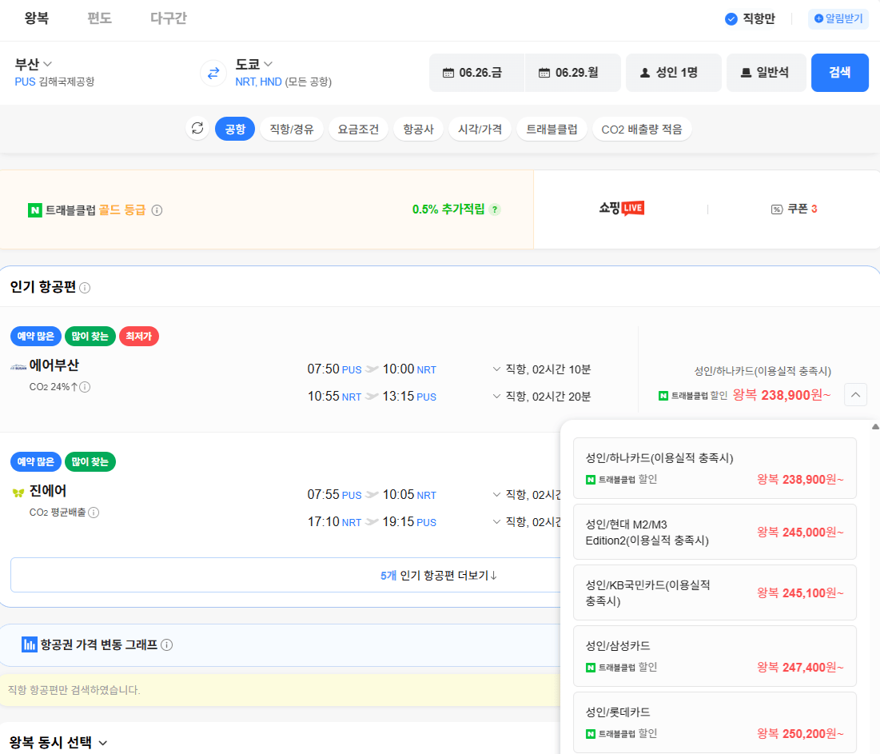This screenshot has width=880, height=754.
Task: Click the reset filters refresh icon
Action: point(197,129)
